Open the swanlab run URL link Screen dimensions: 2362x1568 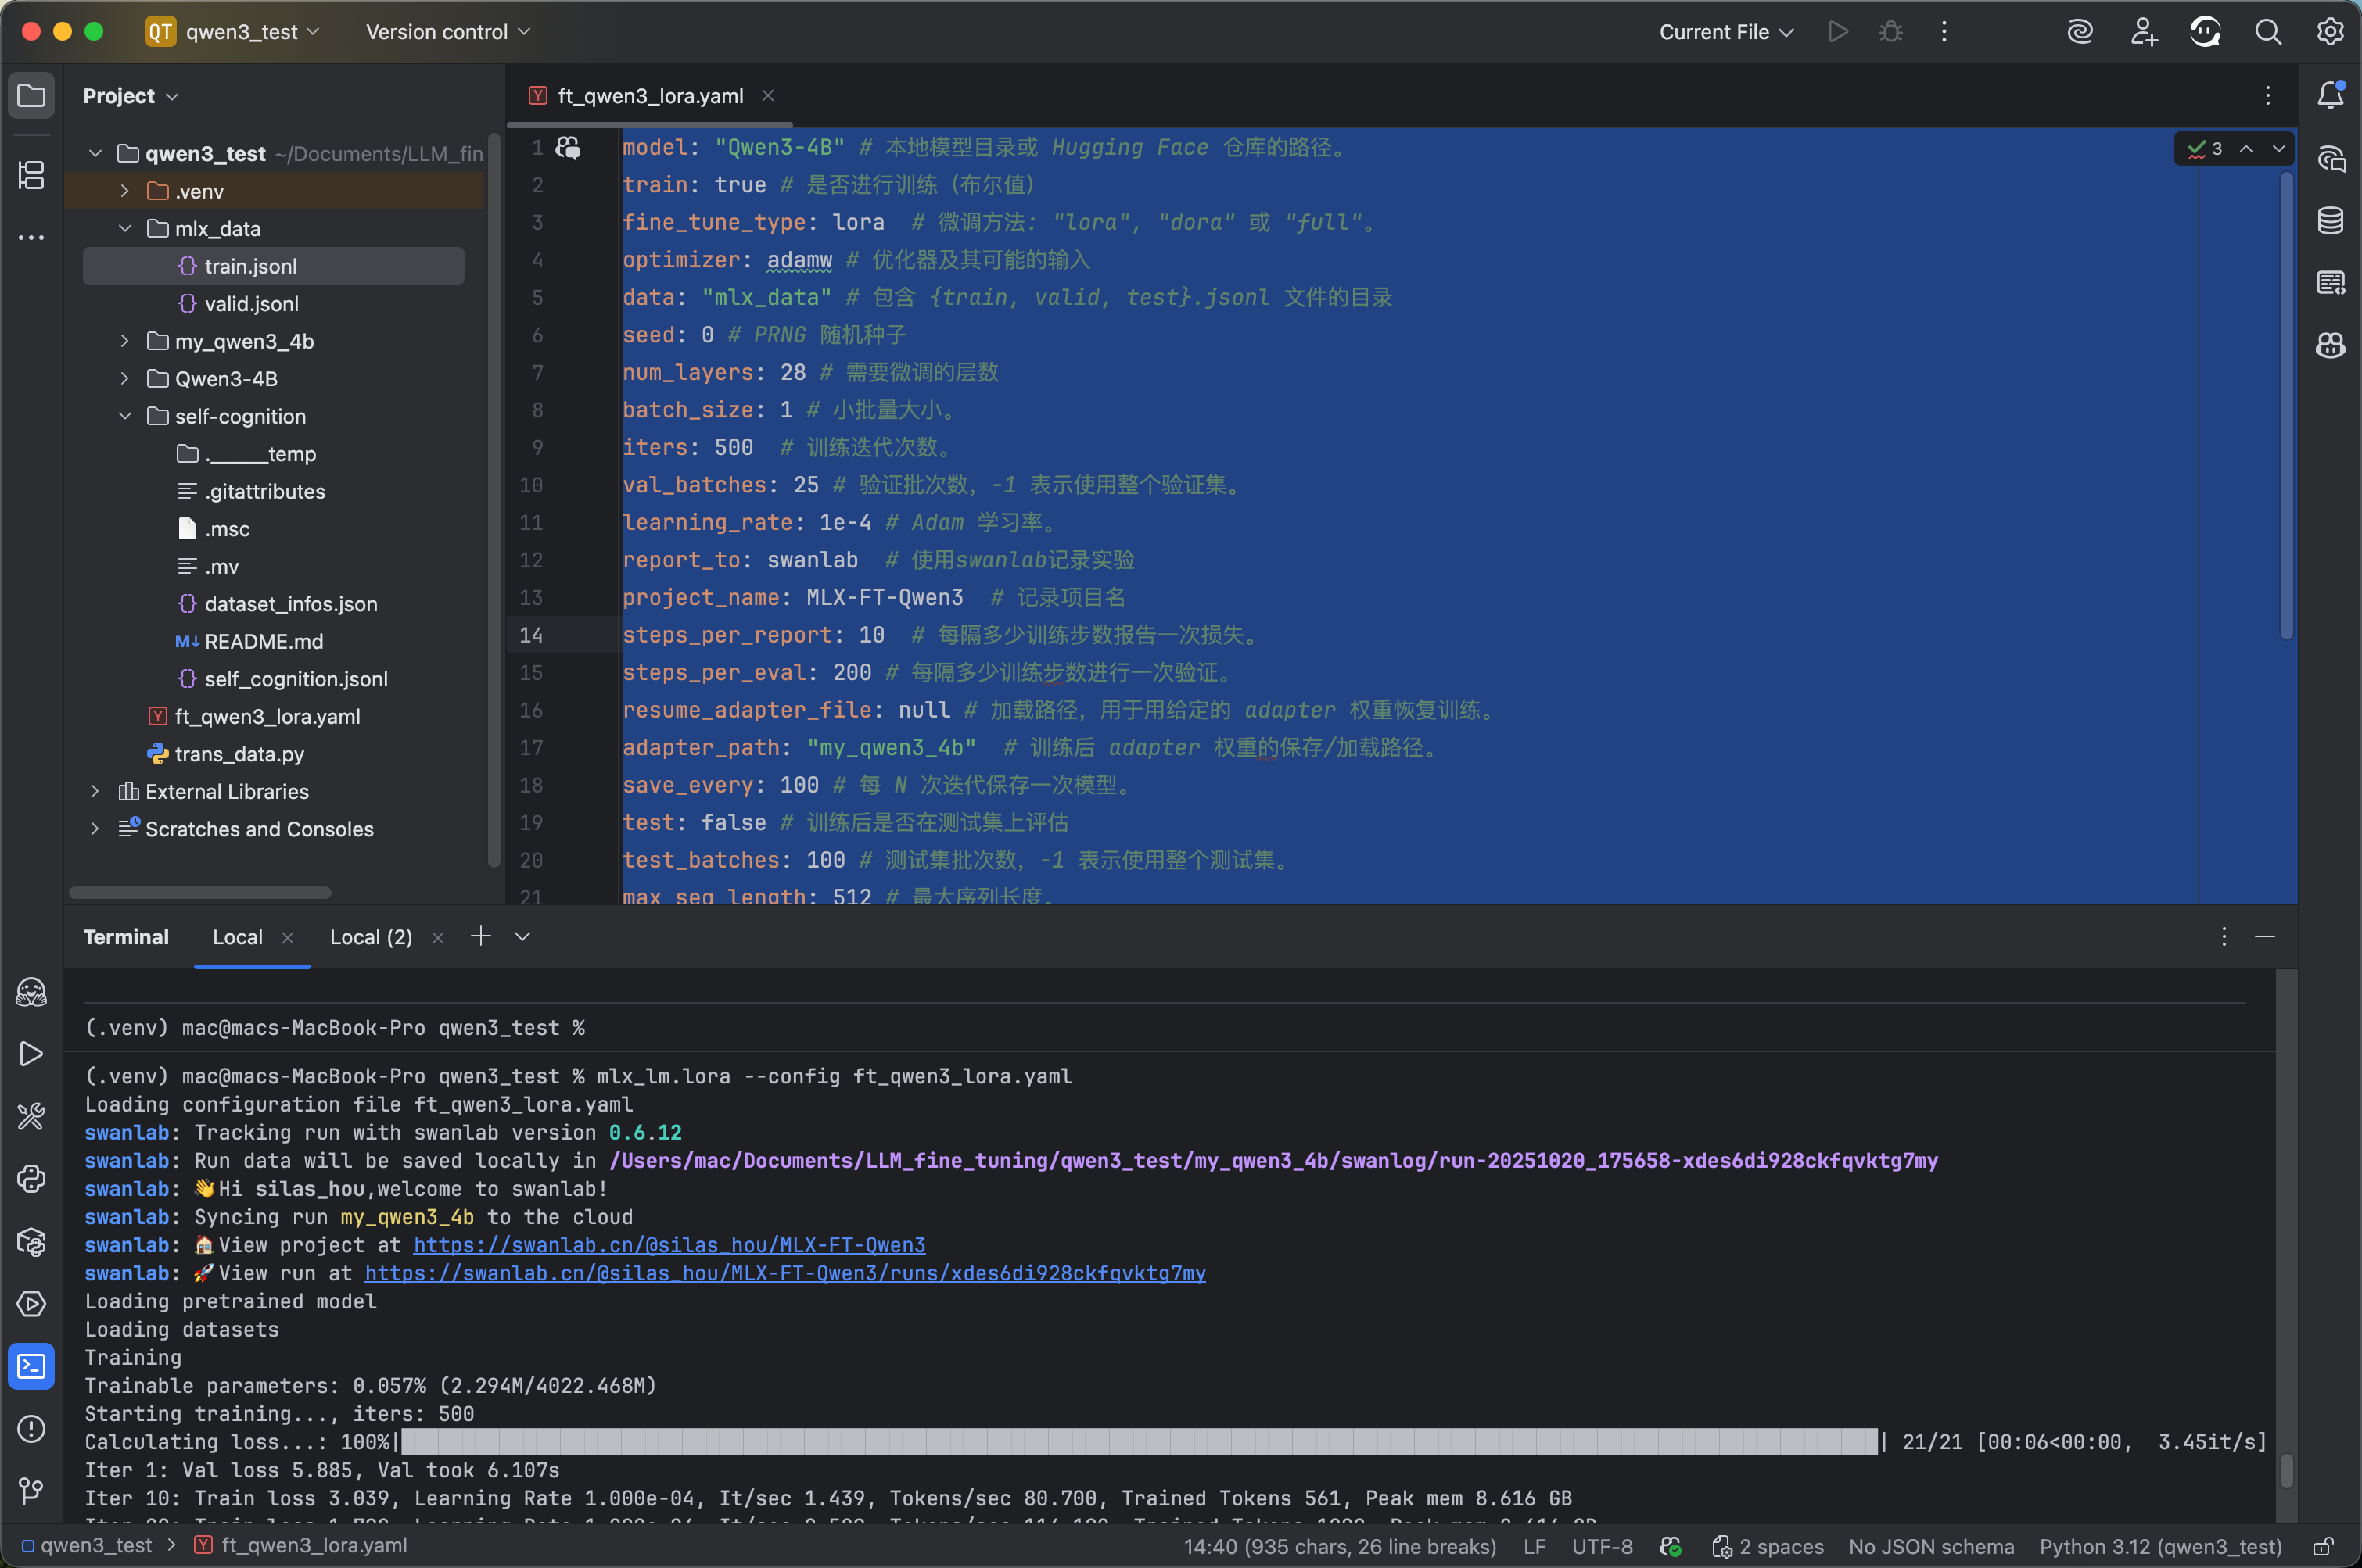point(784,1273)
